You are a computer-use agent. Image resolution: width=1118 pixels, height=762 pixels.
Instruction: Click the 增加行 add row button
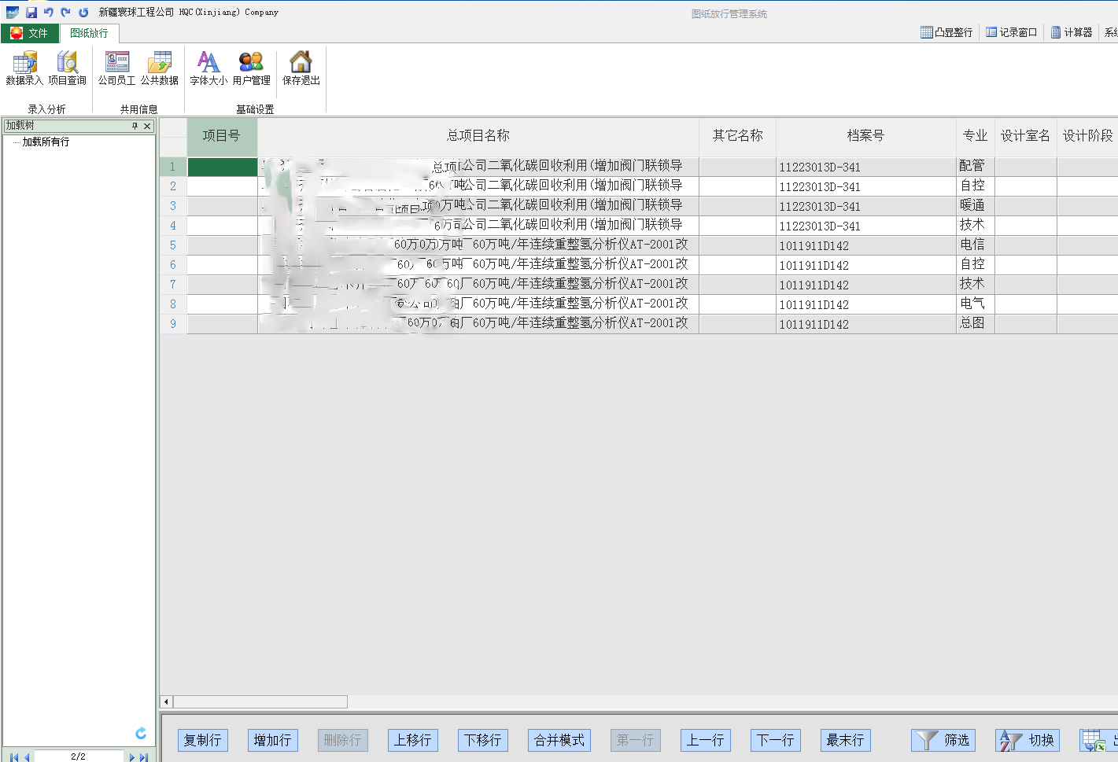(x=272, y=740)
